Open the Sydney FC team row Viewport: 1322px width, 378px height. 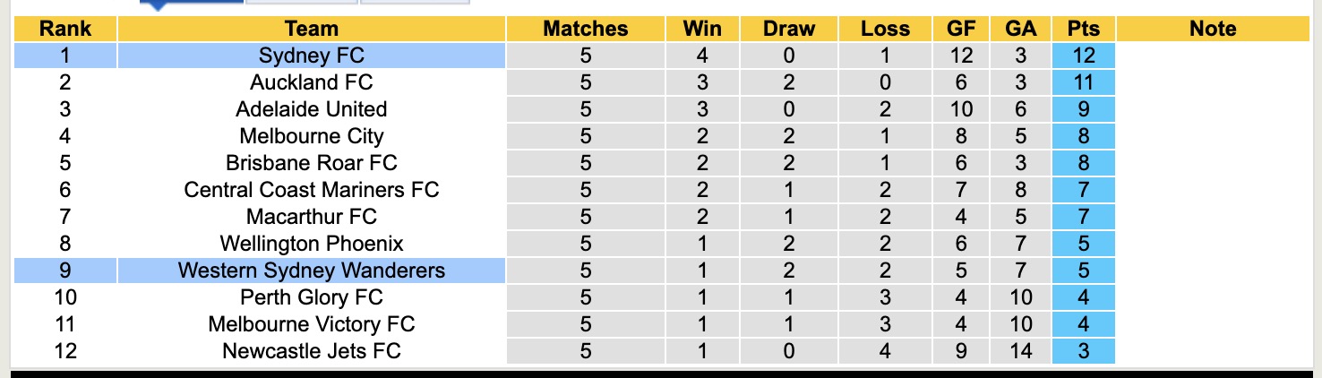coord(311,56)
